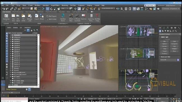182x102 pixels.
Task: Click the Teapot primitive button
Action: coord(164,51)
